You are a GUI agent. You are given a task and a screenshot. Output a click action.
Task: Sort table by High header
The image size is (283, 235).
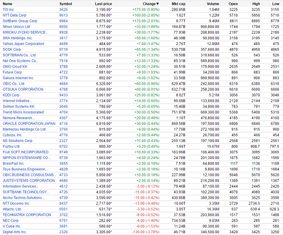(x=256, y=4)
